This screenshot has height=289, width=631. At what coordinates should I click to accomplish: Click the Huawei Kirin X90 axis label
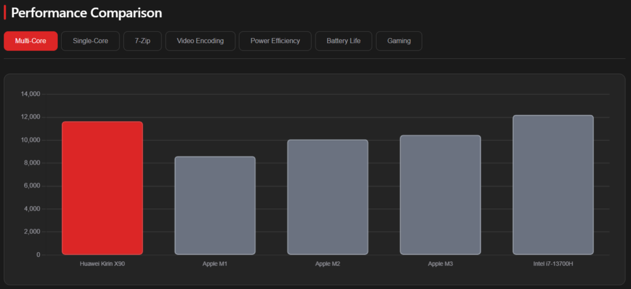[102, 264]
